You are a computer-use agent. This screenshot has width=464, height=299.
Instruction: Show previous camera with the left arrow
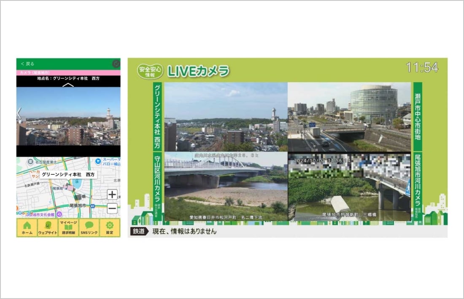(19, 113)
